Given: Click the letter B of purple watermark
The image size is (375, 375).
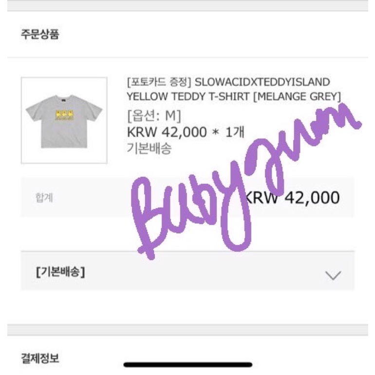Looking at the screenshot, I should point(156,214).
